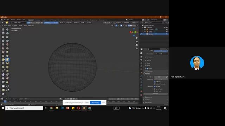225x126 pixels.
Task: Select the active Snake Hook brush
Action: pos(7,59)
